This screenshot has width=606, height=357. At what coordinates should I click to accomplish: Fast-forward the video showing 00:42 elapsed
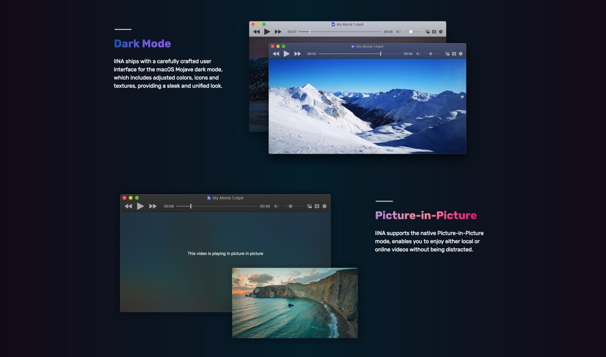pos(297,54)
